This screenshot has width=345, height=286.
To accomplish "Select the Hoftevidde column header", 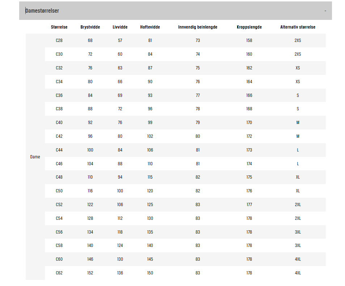I will (x=150, y=27).
